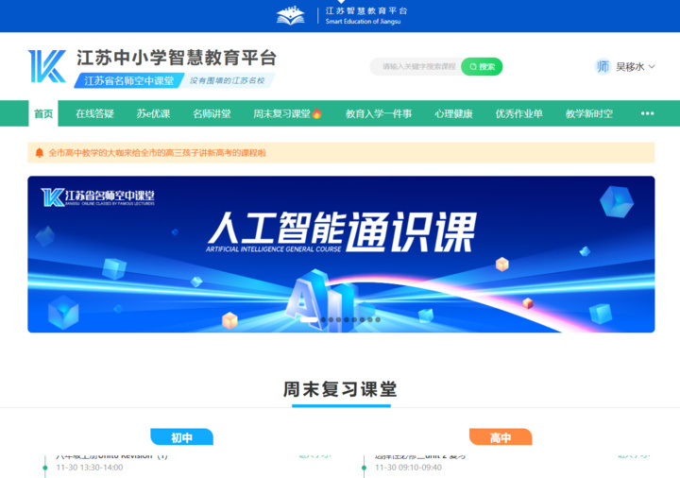Open the 周末复习课堂 menu item

pos(287,113)
